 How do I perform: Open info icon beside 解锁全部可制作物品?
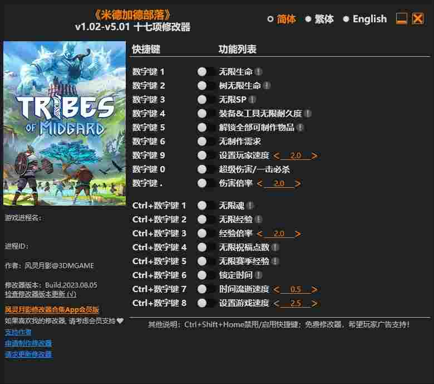(x=300, y=128)
